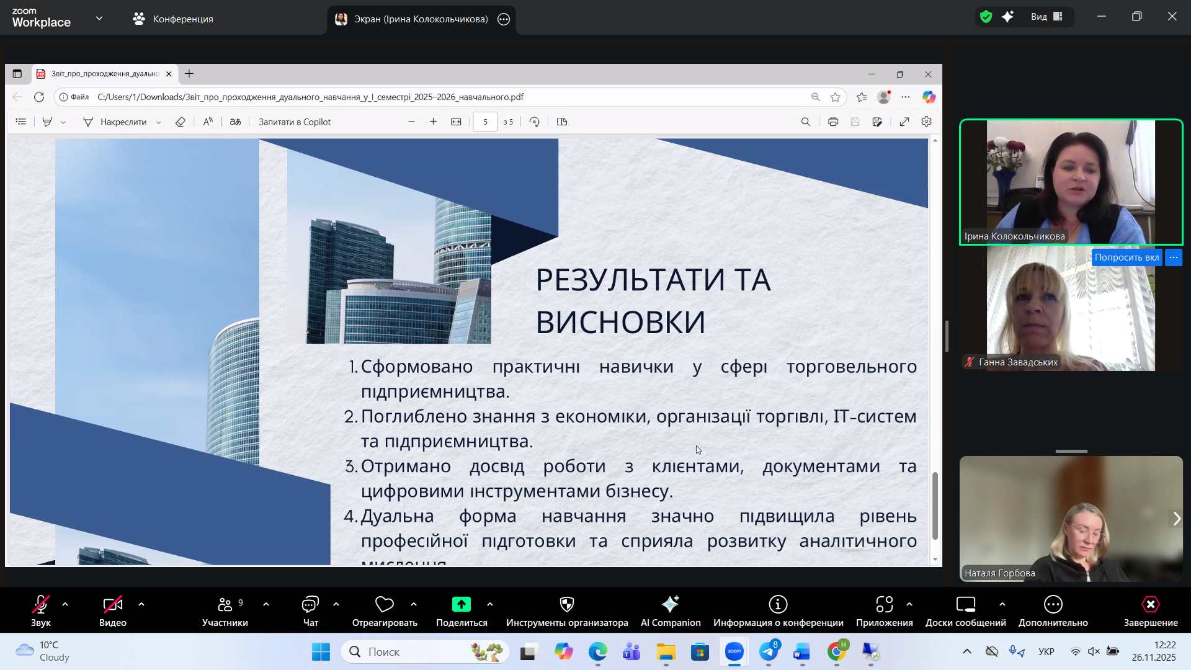Screen dimensions: 1191x670
Task: Select the Звіт_про_проходження_дуально browser tab
Action: click(x=99, y=74)
